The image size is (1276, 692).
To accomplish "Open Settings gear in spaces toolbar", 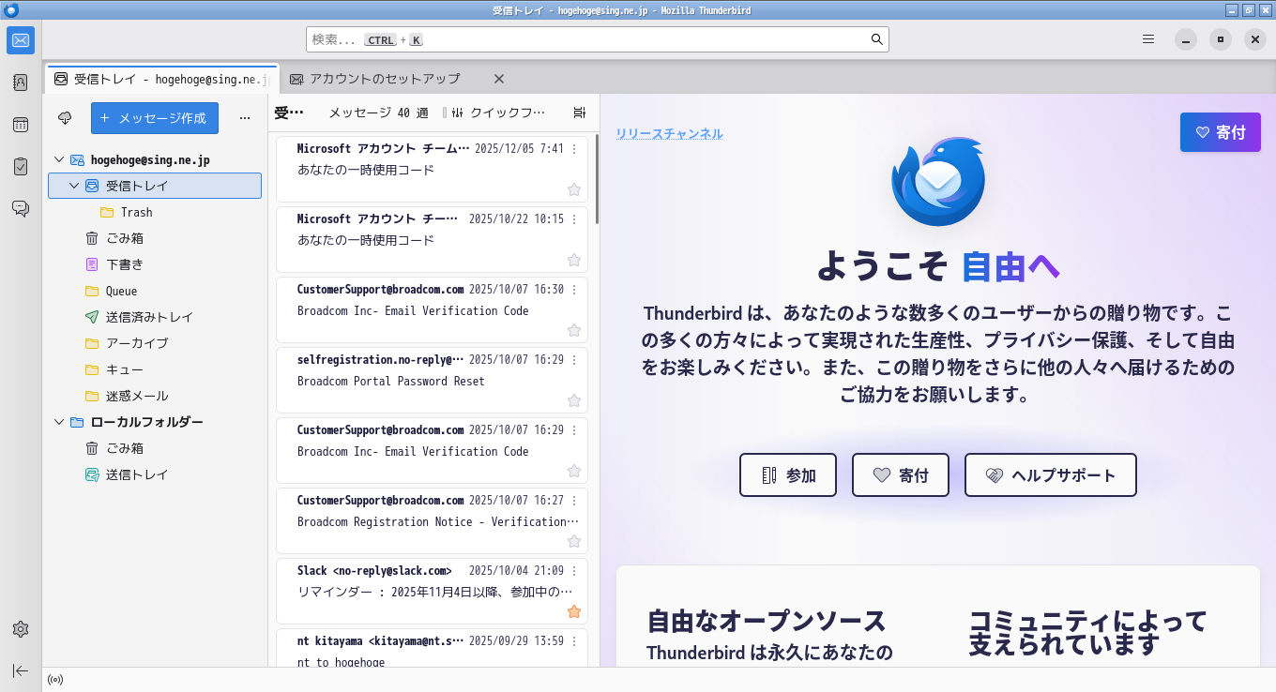I will pyautogui.click(x=21, y=628).
